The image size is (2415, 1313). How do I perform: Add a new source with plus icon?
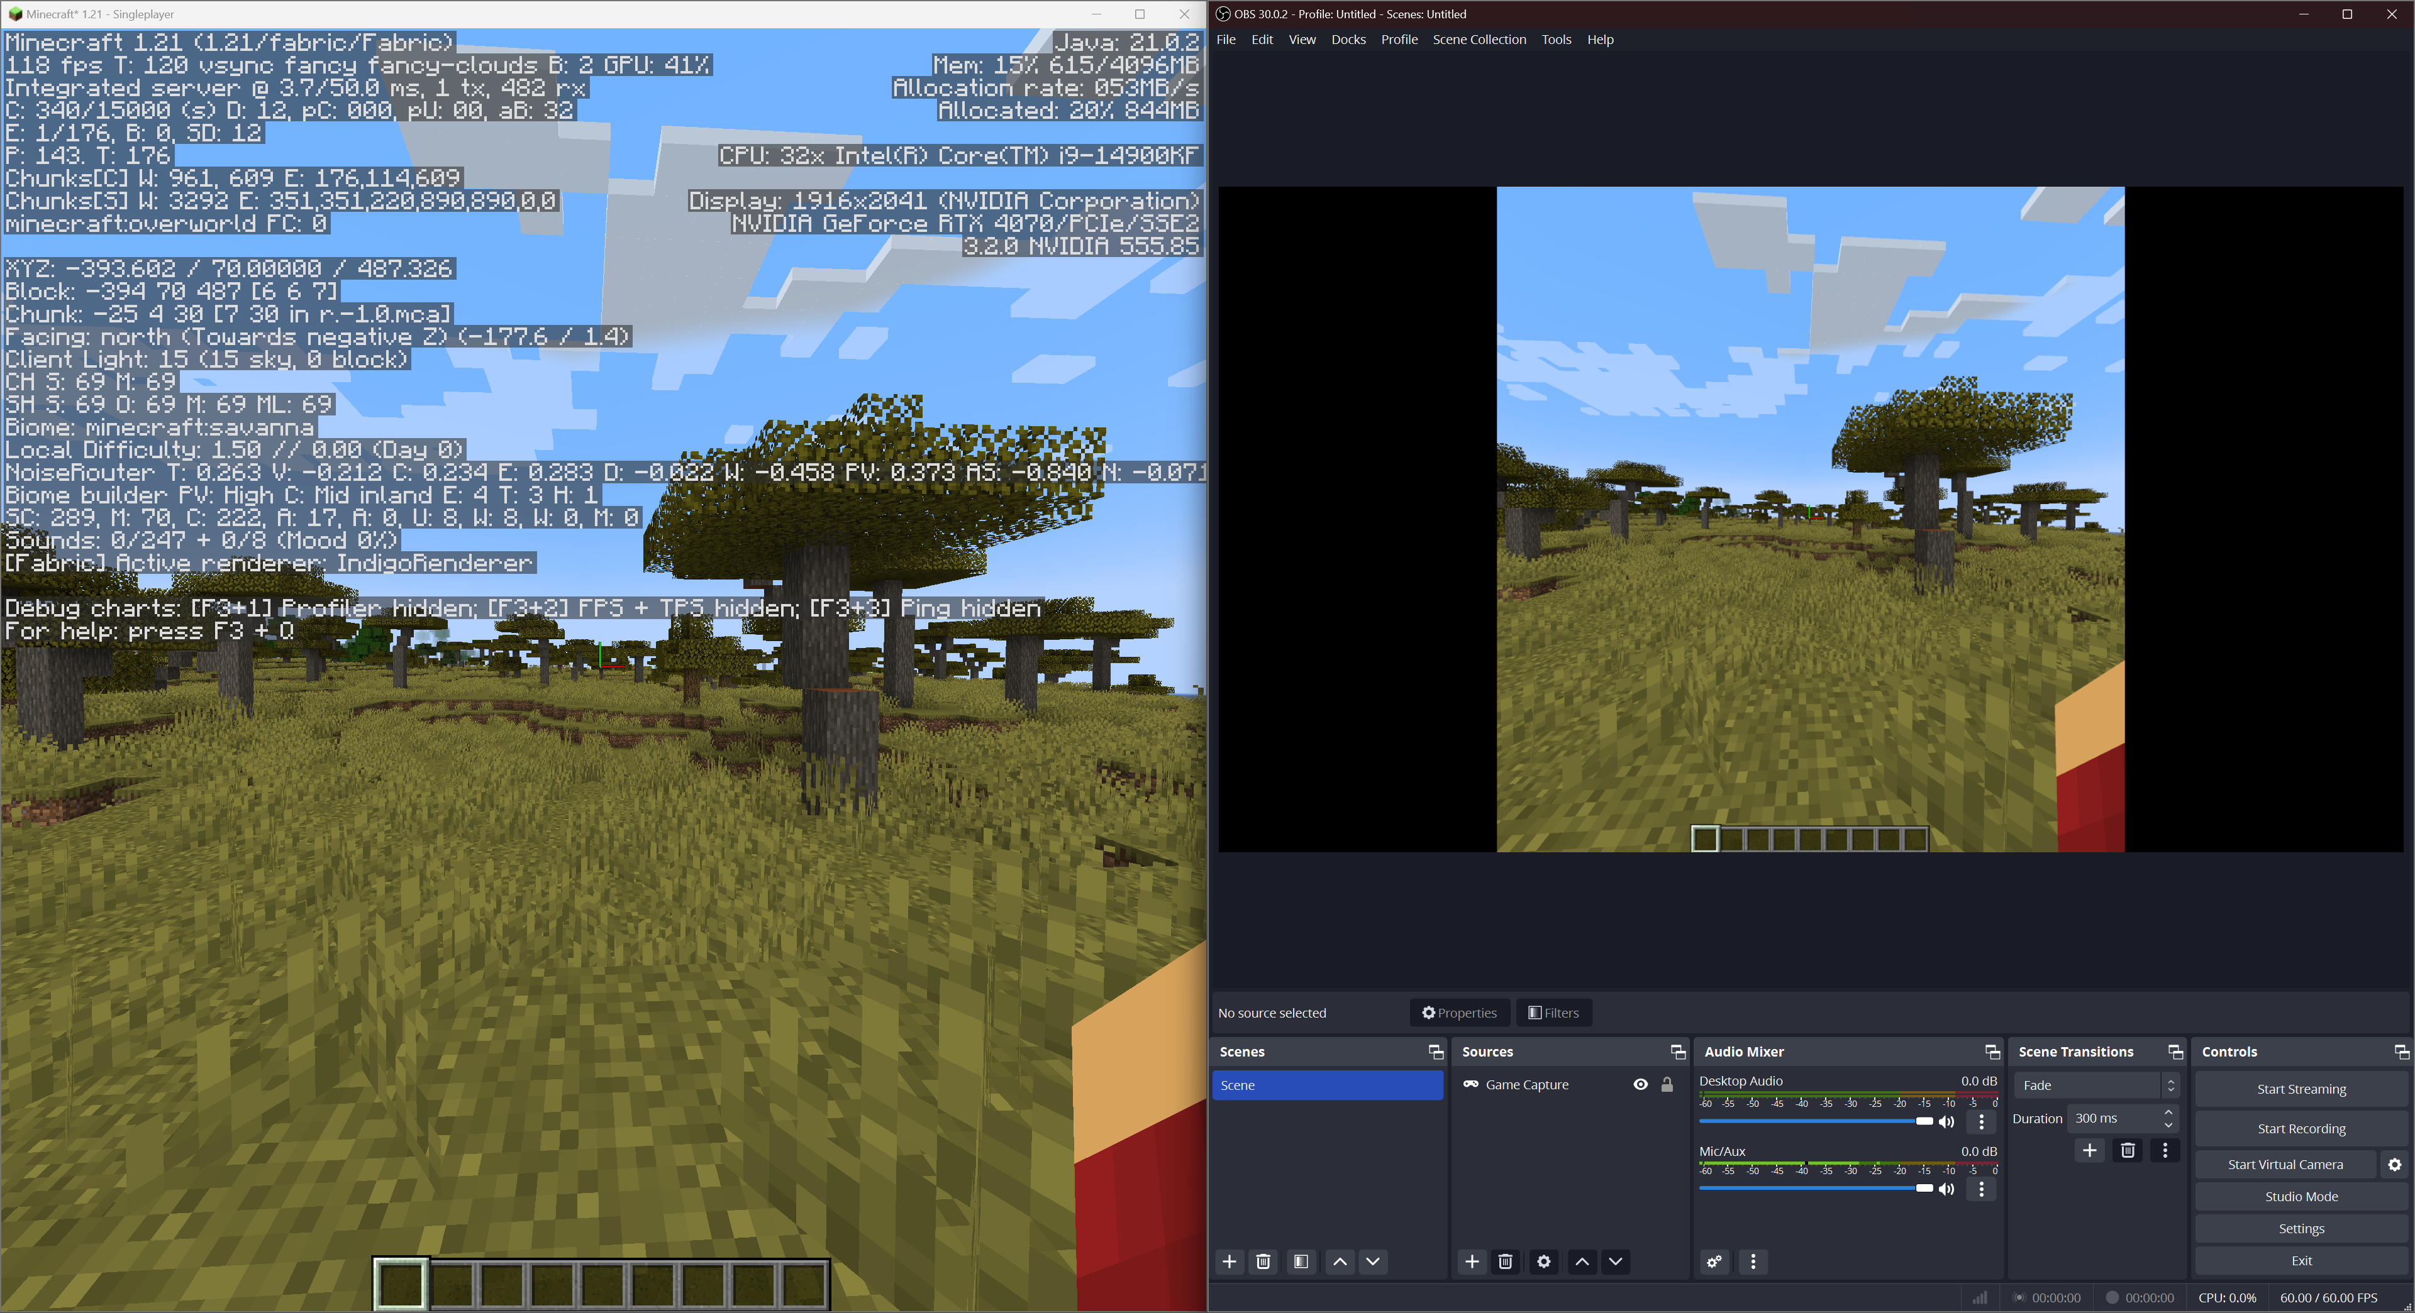(x=1472, y=1261)
